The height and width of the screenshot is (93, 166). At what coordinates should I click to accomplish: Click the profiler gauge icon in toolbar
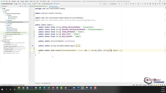coord(131,4)
